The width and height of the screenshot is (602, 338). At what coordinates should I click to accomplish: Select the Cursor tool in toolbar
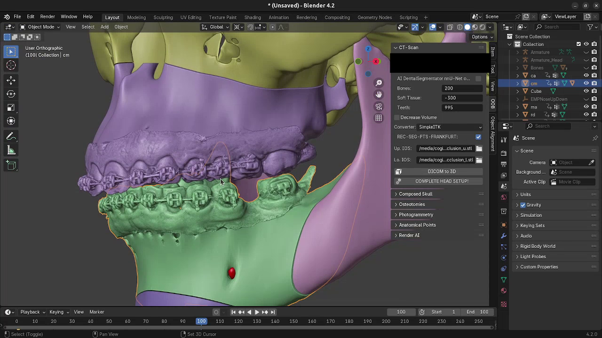[x=11, y=65]
